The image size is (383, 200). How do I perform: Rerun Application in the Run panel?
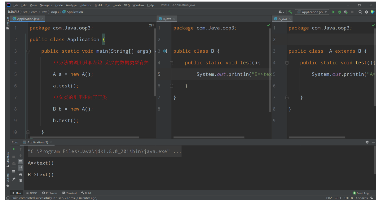(14, 149)
